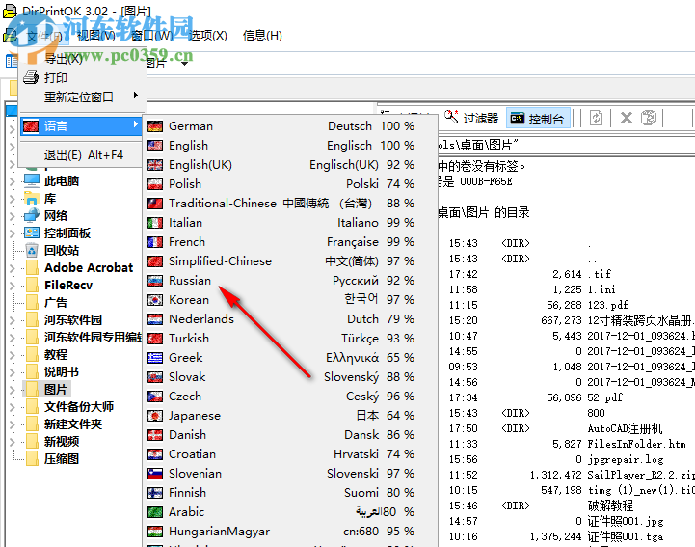The height and width of the screenshot is (547, 695).
Task: Click the Danish flag icon
Action: tap(155, 435)
